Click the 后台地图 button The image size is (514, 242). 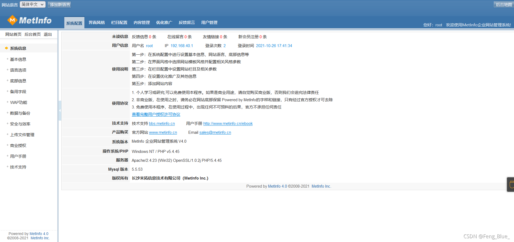pyautogui.click(x=504, y=5)
